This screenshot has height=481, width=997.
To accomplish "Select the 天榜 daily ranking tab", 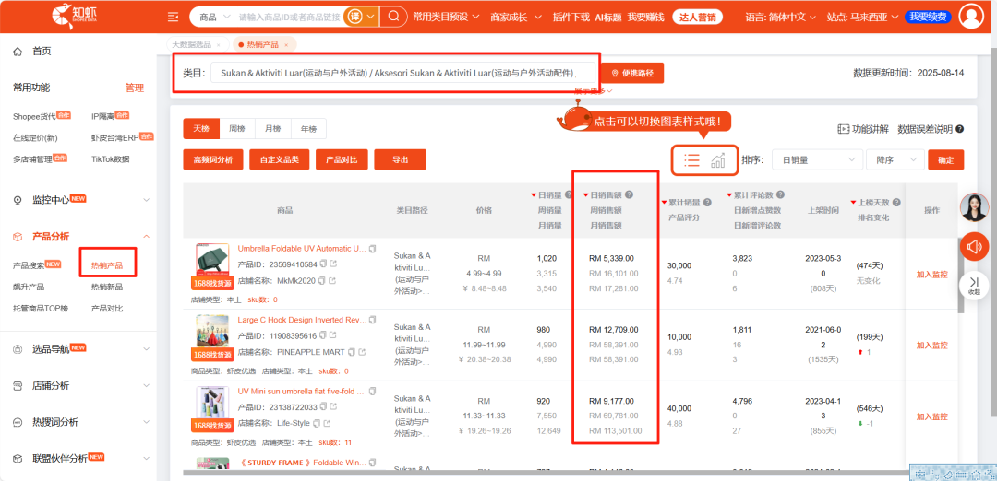I will click(x=201, y=128).
